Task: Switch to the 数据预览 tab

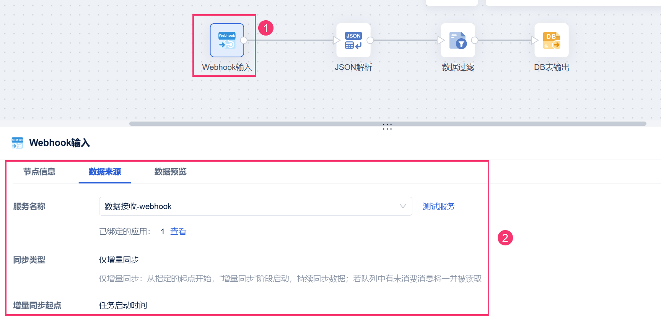Action: [x=171, y=172]
